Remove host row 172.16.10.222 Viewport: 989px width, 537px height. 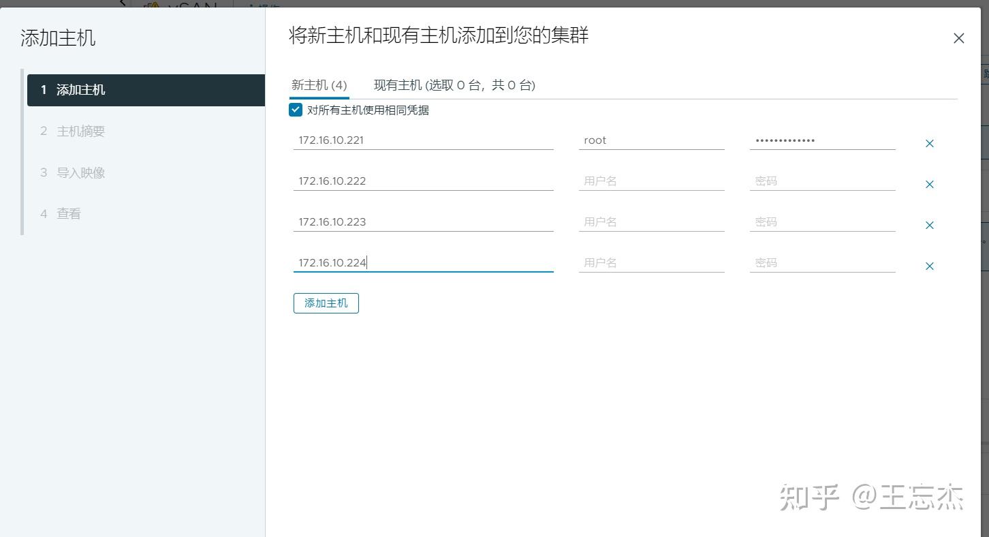tap(929, 184)
